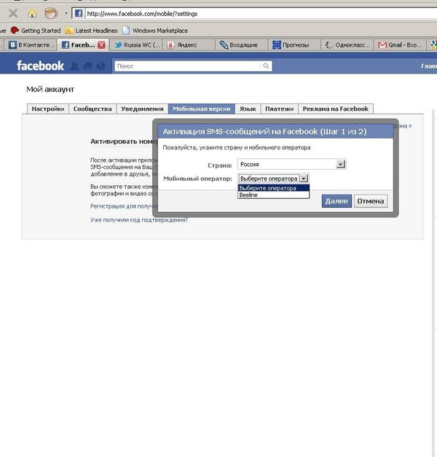The image size is (437, 457).
Task: Click the Мой аккаунт heading text
Action: pyautogui.click(x=50, y=89)
